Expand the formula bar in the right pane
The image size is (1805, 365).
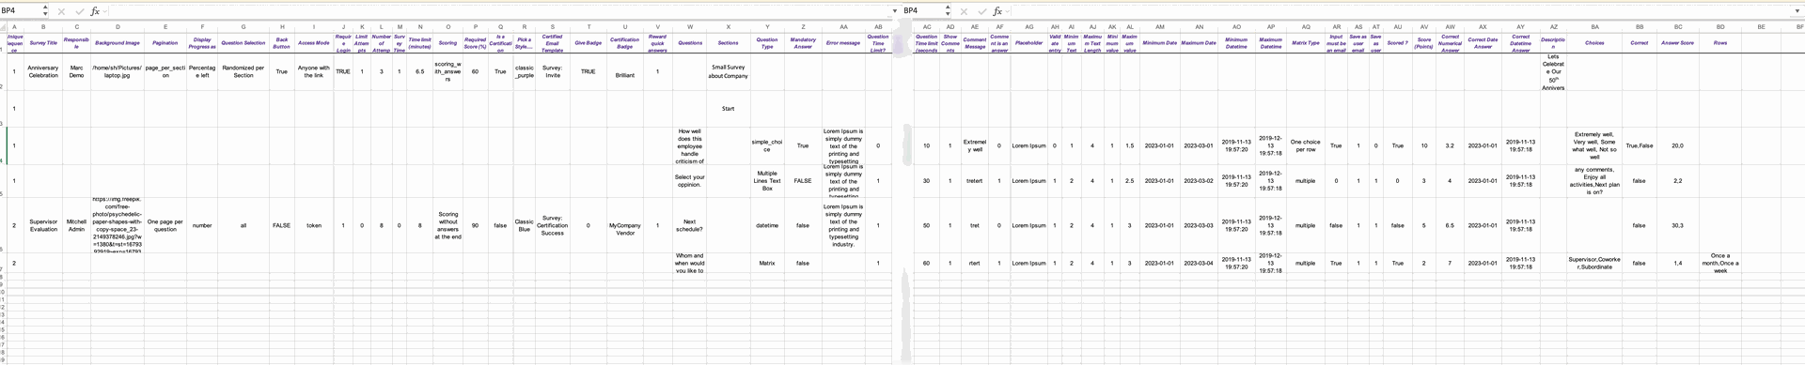tap(1797, 11)
